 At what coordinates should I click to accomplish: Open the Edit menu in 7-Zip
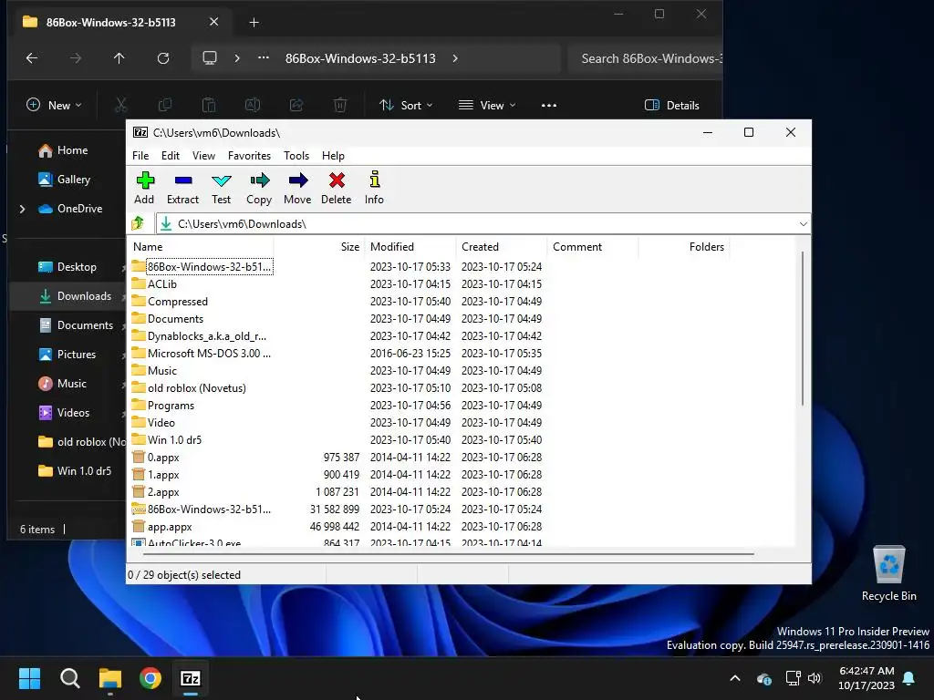point(171,155)
